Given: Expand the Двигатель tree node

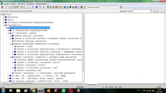Looking at the screenshot, I should click(x=4, y=17).
